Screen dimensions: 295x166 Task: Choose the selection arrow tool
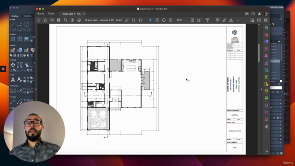coord(150,20)
